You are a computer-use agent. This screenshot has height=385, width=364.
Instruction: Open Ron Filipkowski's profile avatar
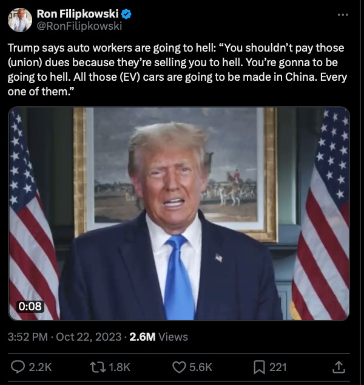20,20
